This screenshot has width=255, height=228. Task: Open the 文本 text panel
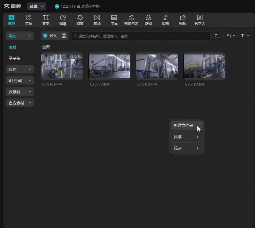(46, 20)
